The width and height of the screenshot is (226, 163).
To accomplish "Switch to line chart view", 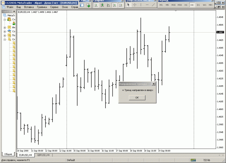I will click(x=108, y=5).
